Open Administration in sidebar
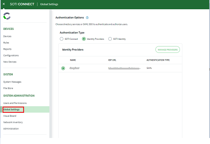This screenshot has width=210, height=144. 11,129
